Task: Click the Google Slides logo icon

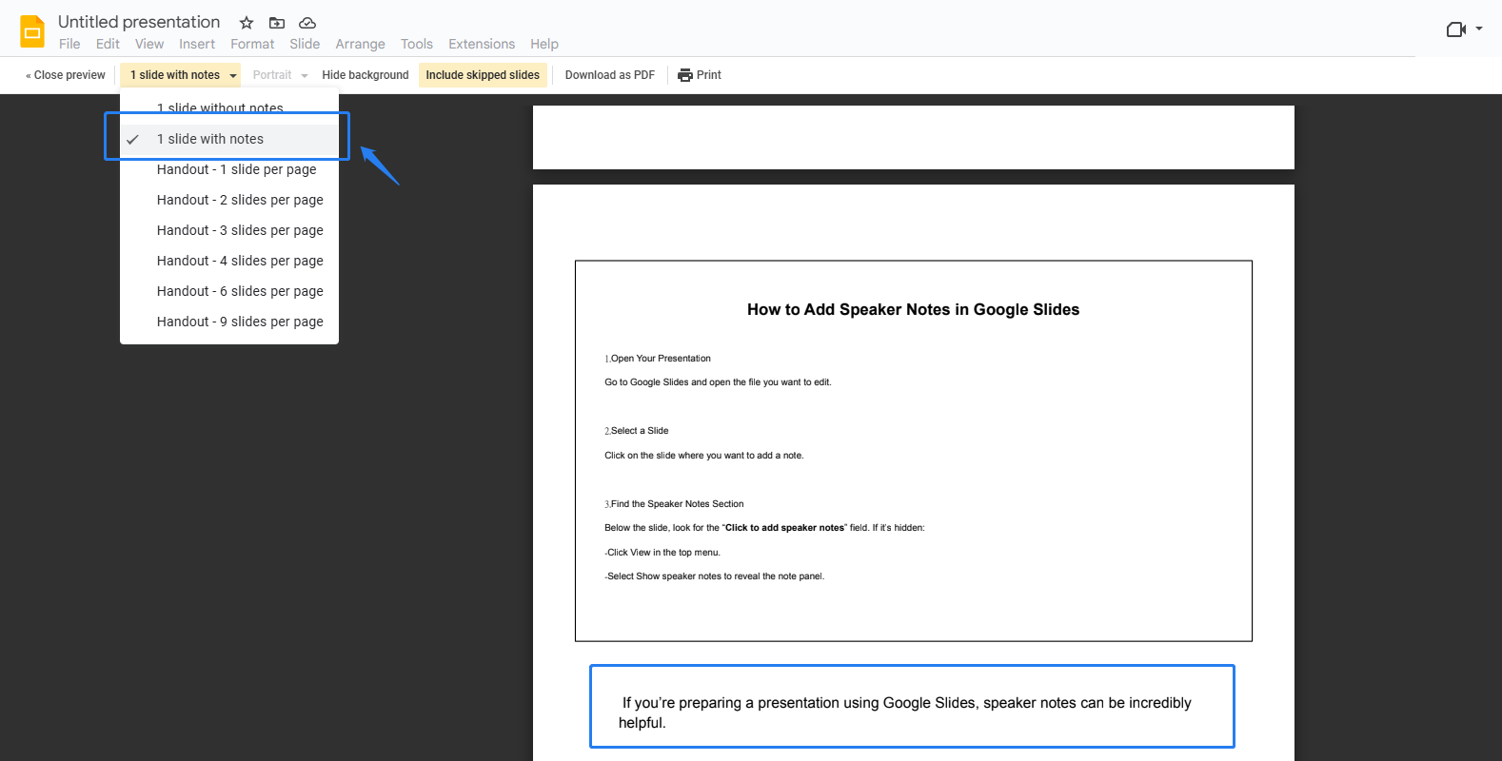Action: pos(32,32)
